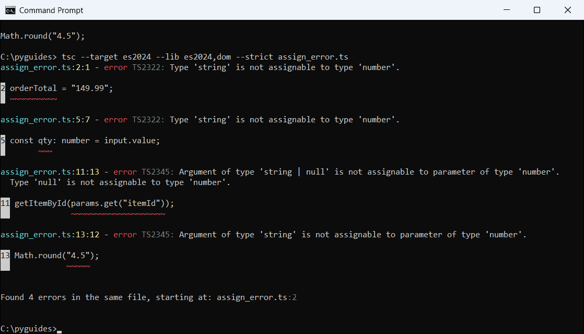Viewport: 584px width, 334px height.
Task: Click the getItemById(params.get("itemId")) line
Action: [94, 203]
